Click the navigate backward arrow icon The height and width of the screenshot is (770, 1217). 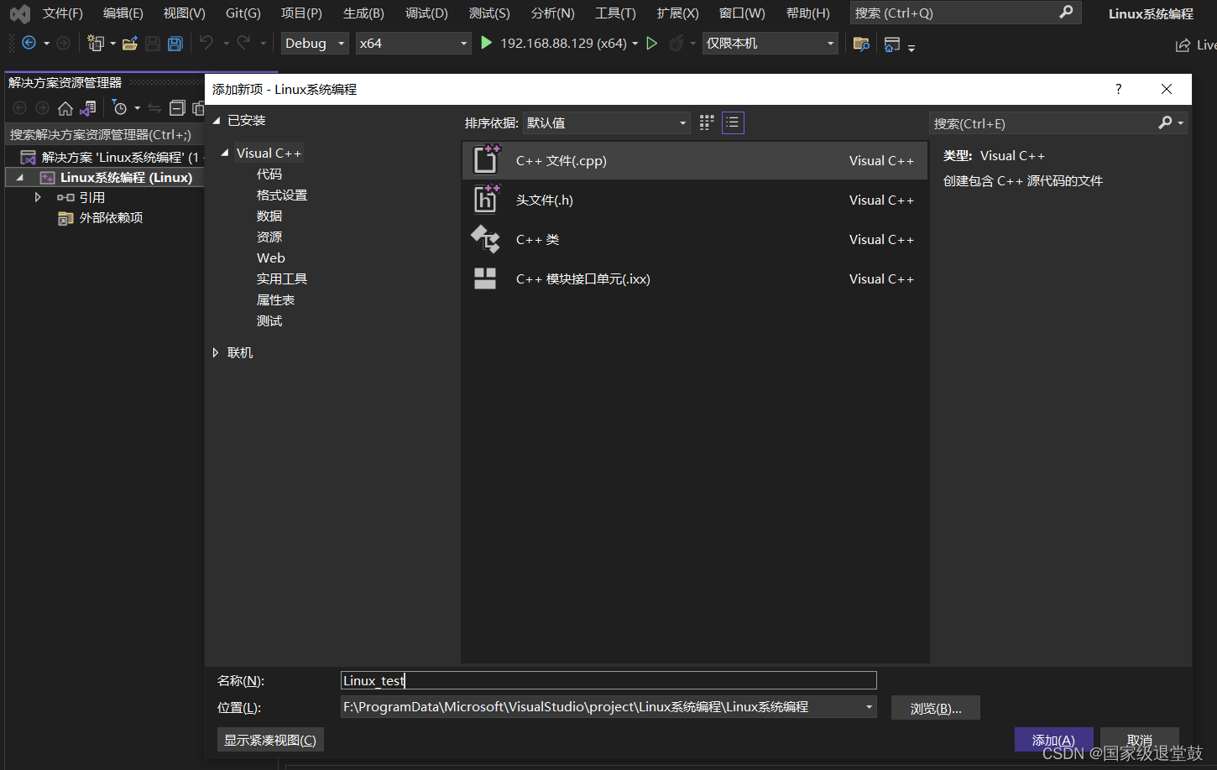(29, 43)
